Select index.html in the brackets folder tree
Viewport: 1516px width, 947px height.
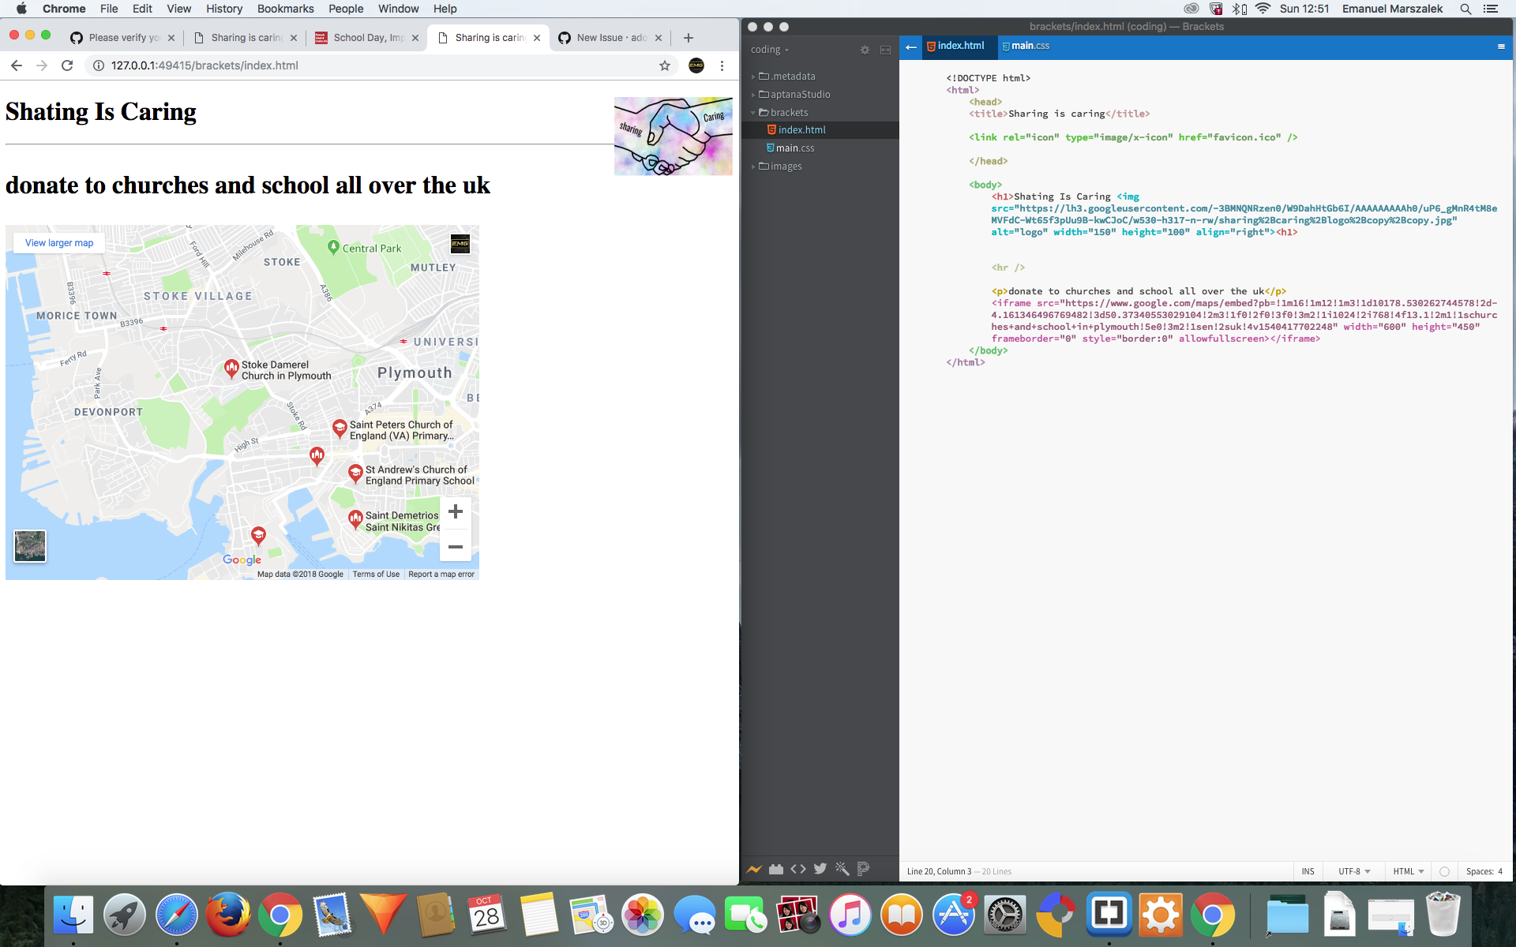(801, 129)
